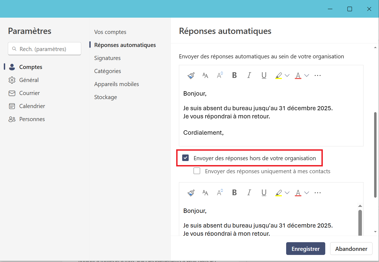Open more formatting options in external reply toolbar
Image resolution: width=379 pixels, height=262 pixels.
tap(318, 193)
